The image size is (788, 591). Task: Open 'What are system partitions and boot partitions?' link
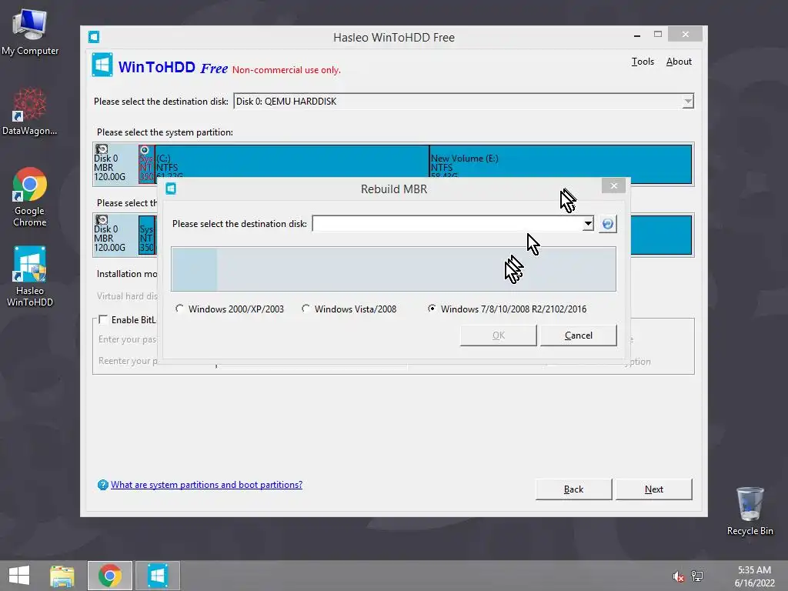tap(206, 485)
